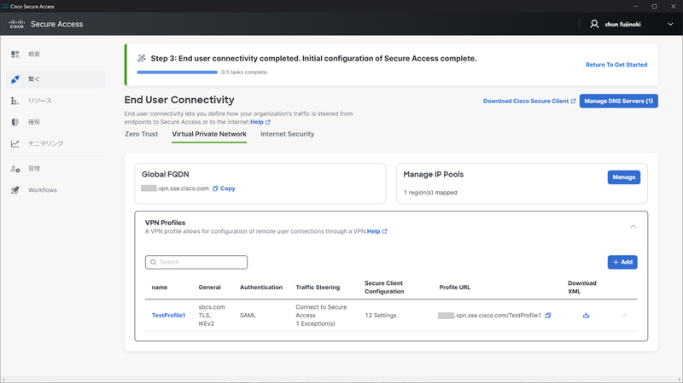Click the Add VPN profile button
Viewport: 683px width, 383px height.
[622, 262]
